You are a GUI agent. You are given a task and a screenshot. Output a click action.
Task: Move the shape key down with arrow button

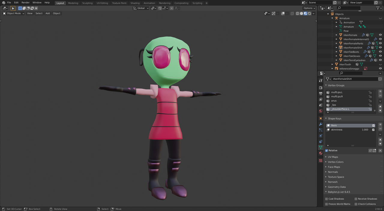click(380, 144)
